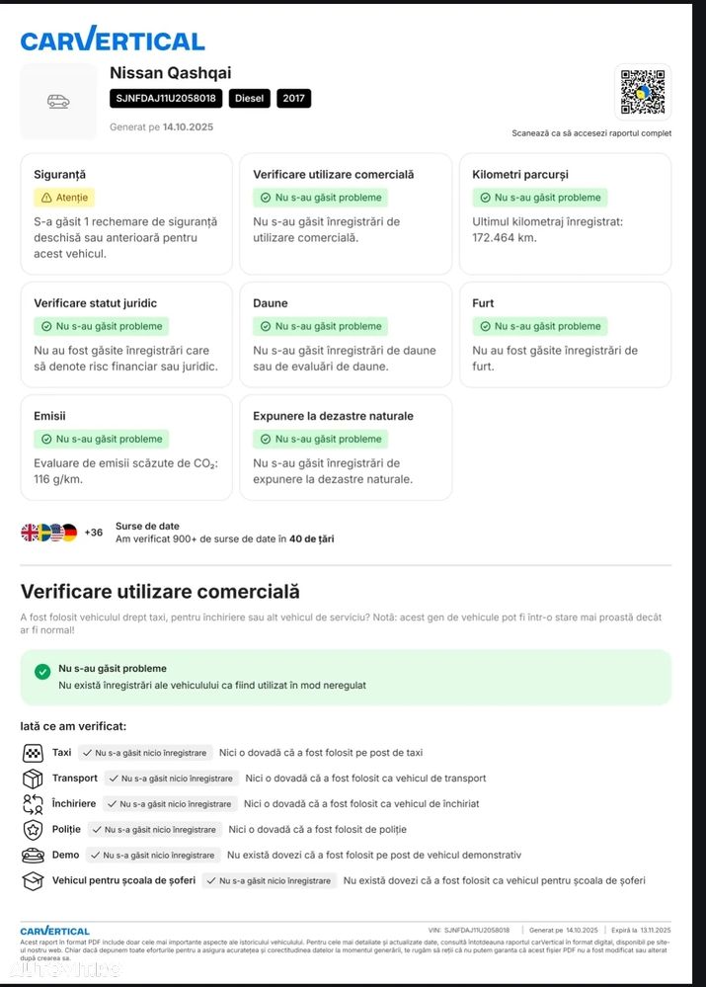706x987 pixels.
Task: Click the driving school graduation cap icon
Action: tap(33, 880)
